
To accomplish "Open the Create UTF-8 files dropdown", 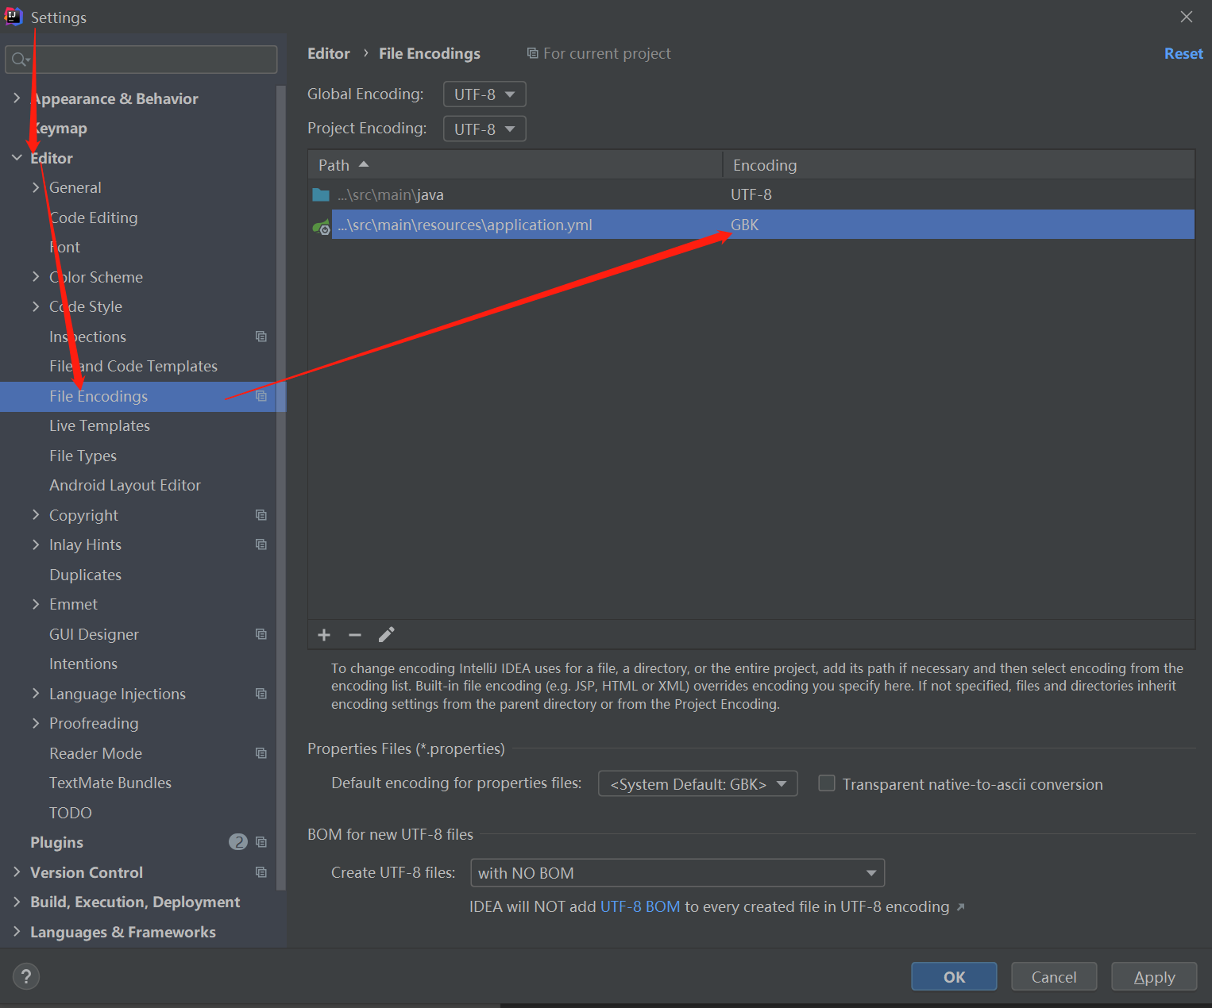I will coord(677,873).
